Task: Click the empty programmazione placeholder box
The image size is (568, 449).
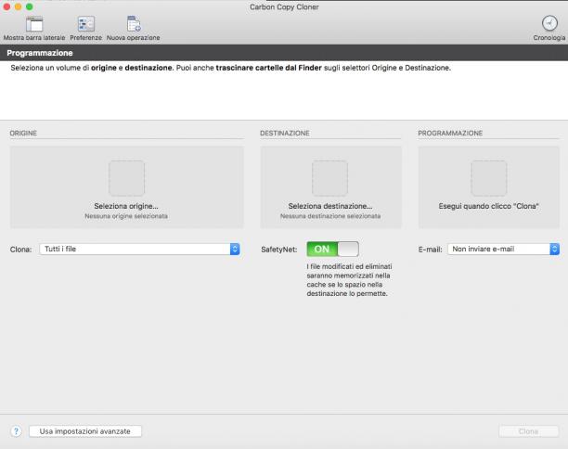Action: (x=489, y=178)
